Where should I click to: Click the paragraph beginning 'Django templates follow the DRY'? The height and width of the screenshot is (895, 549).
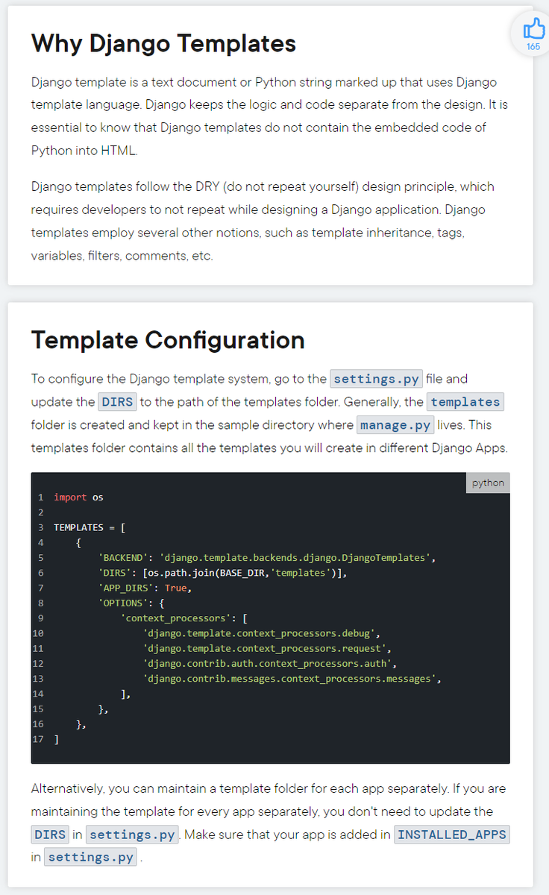tap(263, 221)
